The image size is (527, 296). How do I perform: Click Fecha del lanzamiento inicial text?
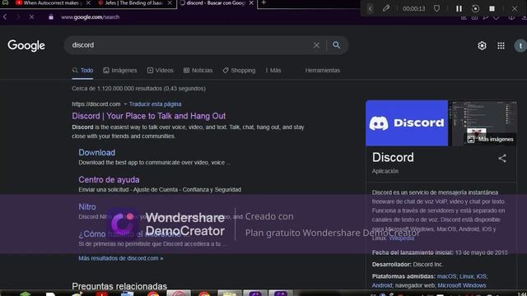[413, 252]
